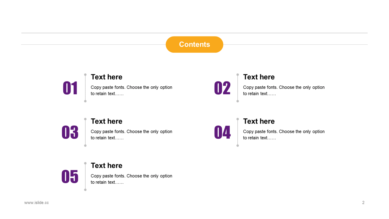Screen dimensions: 389x219
Task: Click the Text here heading beside 02
Action: click(259, 77)
